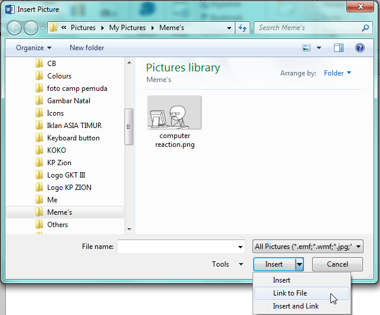The height and width of the screenshot is (315, 380).
Task: Click the blue help icon
Action: coord(360,48)
